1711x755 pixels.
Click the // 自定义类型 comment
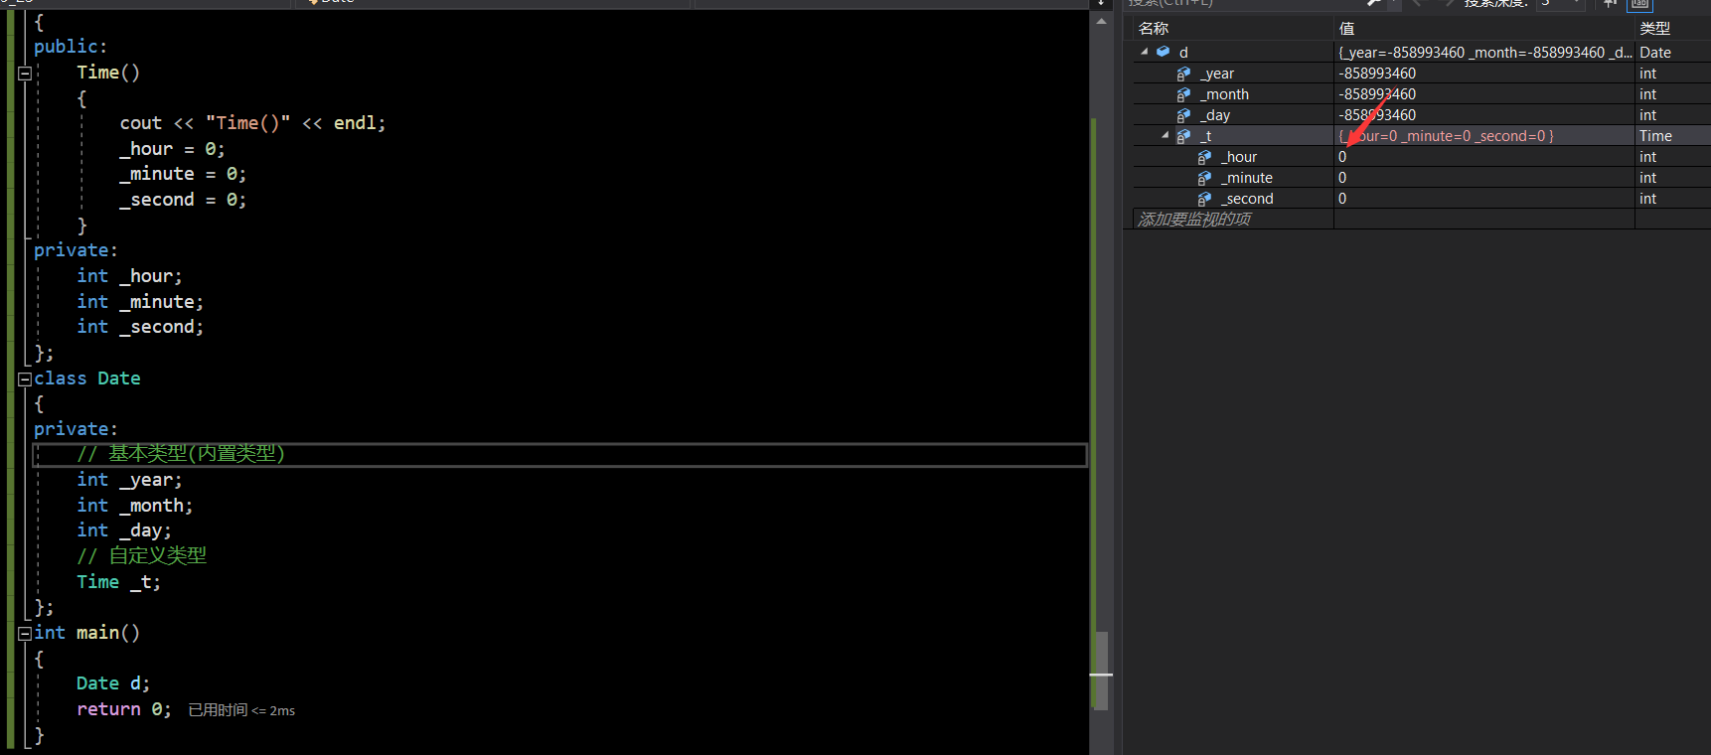(x=142, y=556)
